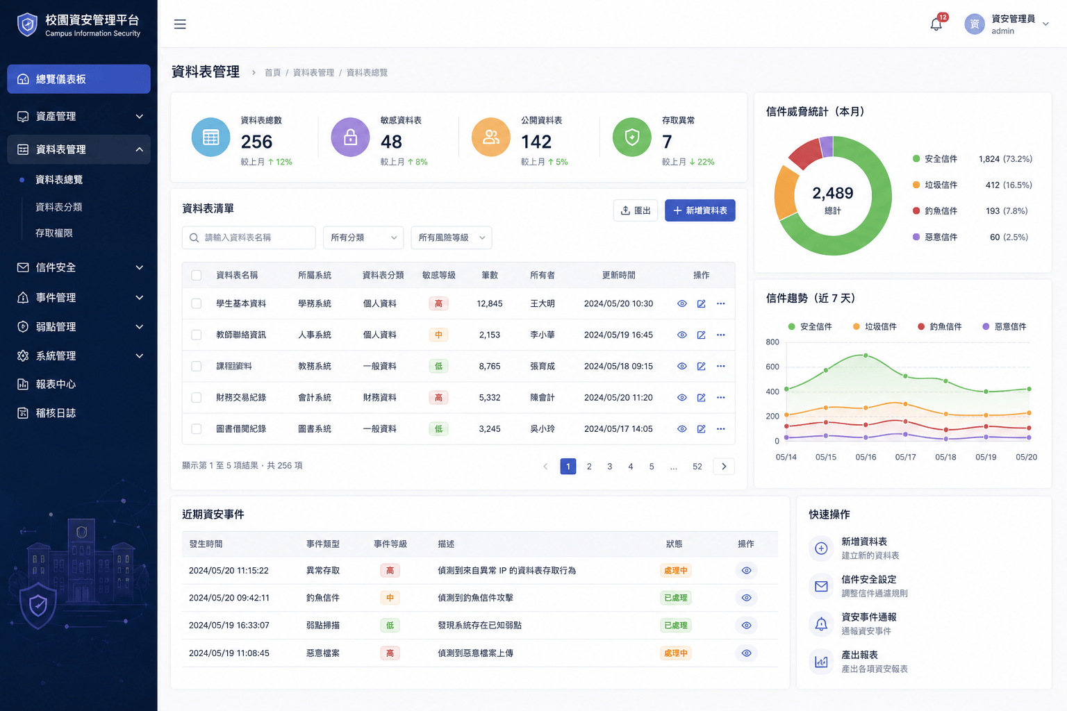This screenshot has height=711, width=1067.
Task: Check the 財務交易紀錄 row checkbox
Action: 197,397
